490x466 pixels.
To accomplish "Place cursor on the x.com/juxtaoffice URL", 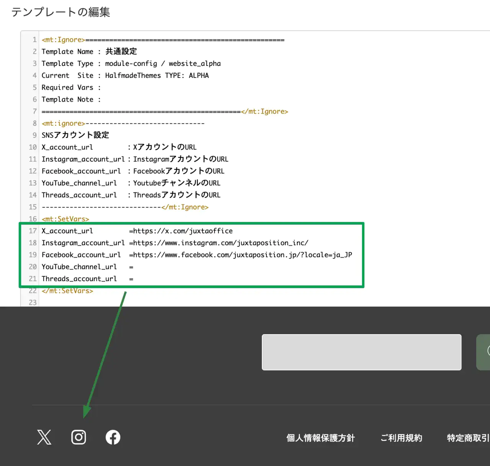I will click(x=183, y=231).
